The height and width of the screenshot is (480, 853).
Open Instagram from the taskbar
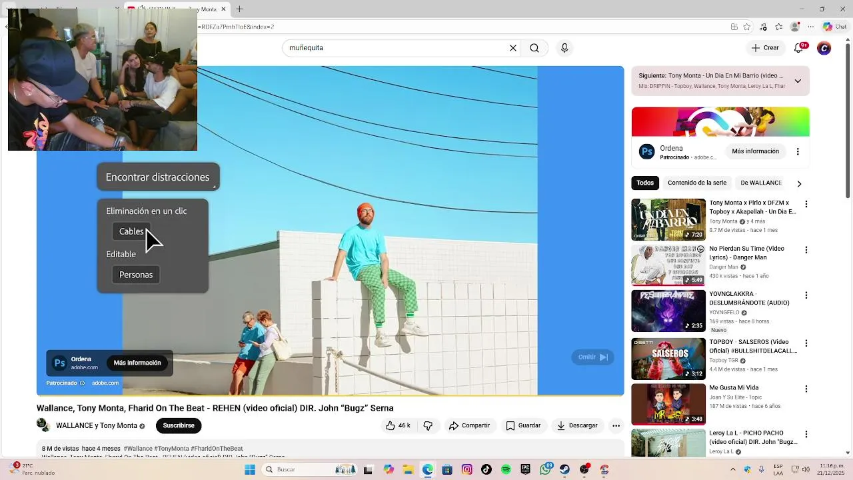tap(467, 469)
